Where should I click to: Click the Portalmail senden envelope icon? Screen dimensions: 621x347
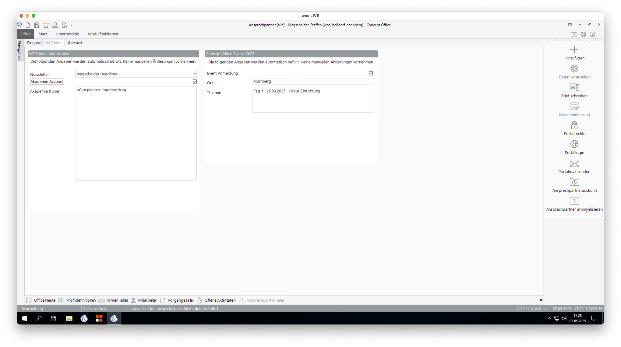(574, 163)
